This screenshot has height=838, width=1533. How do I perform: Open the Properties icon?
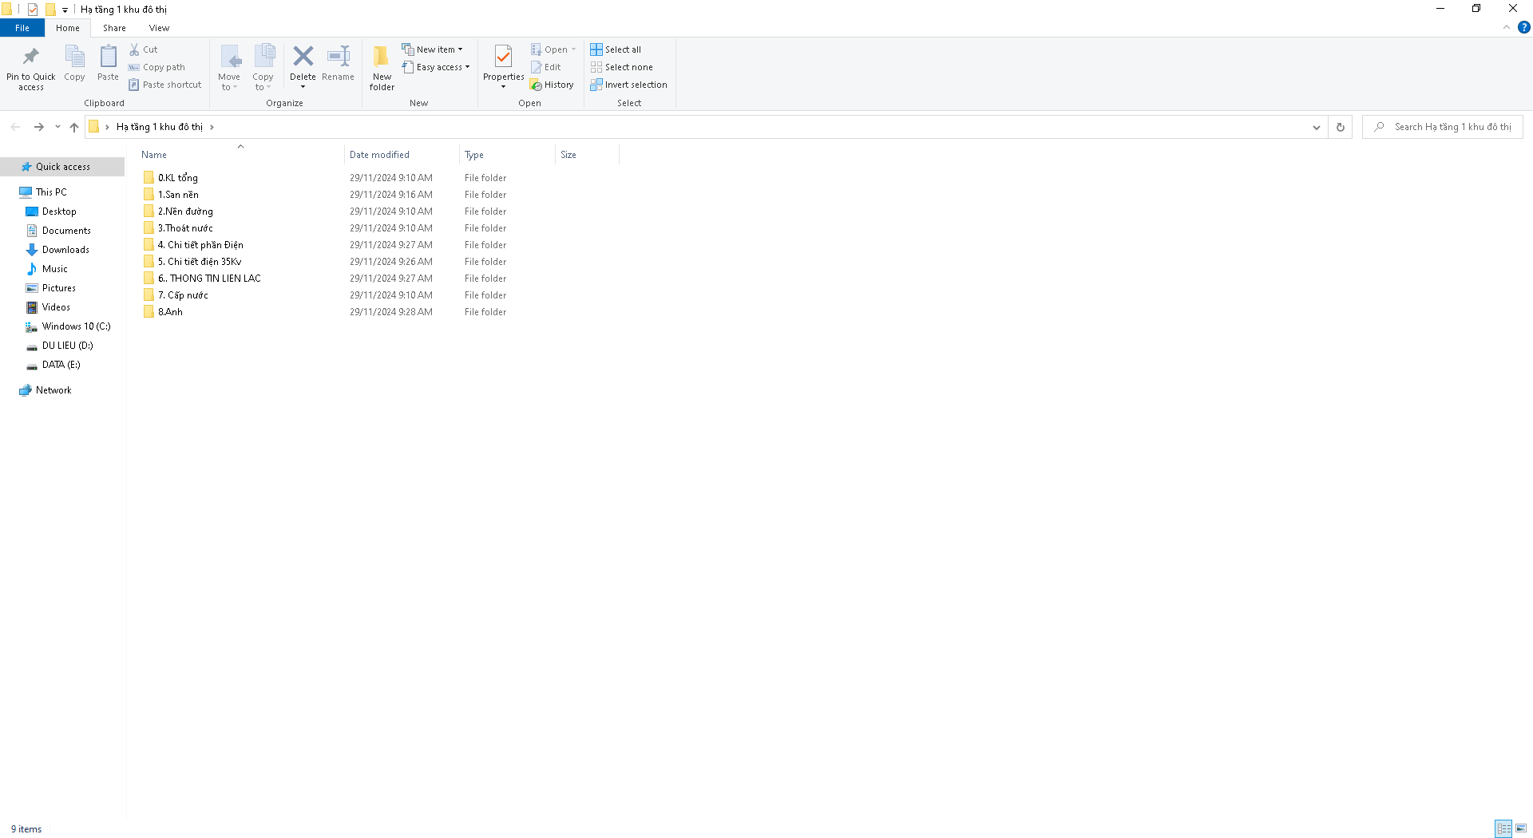point(503,57)
